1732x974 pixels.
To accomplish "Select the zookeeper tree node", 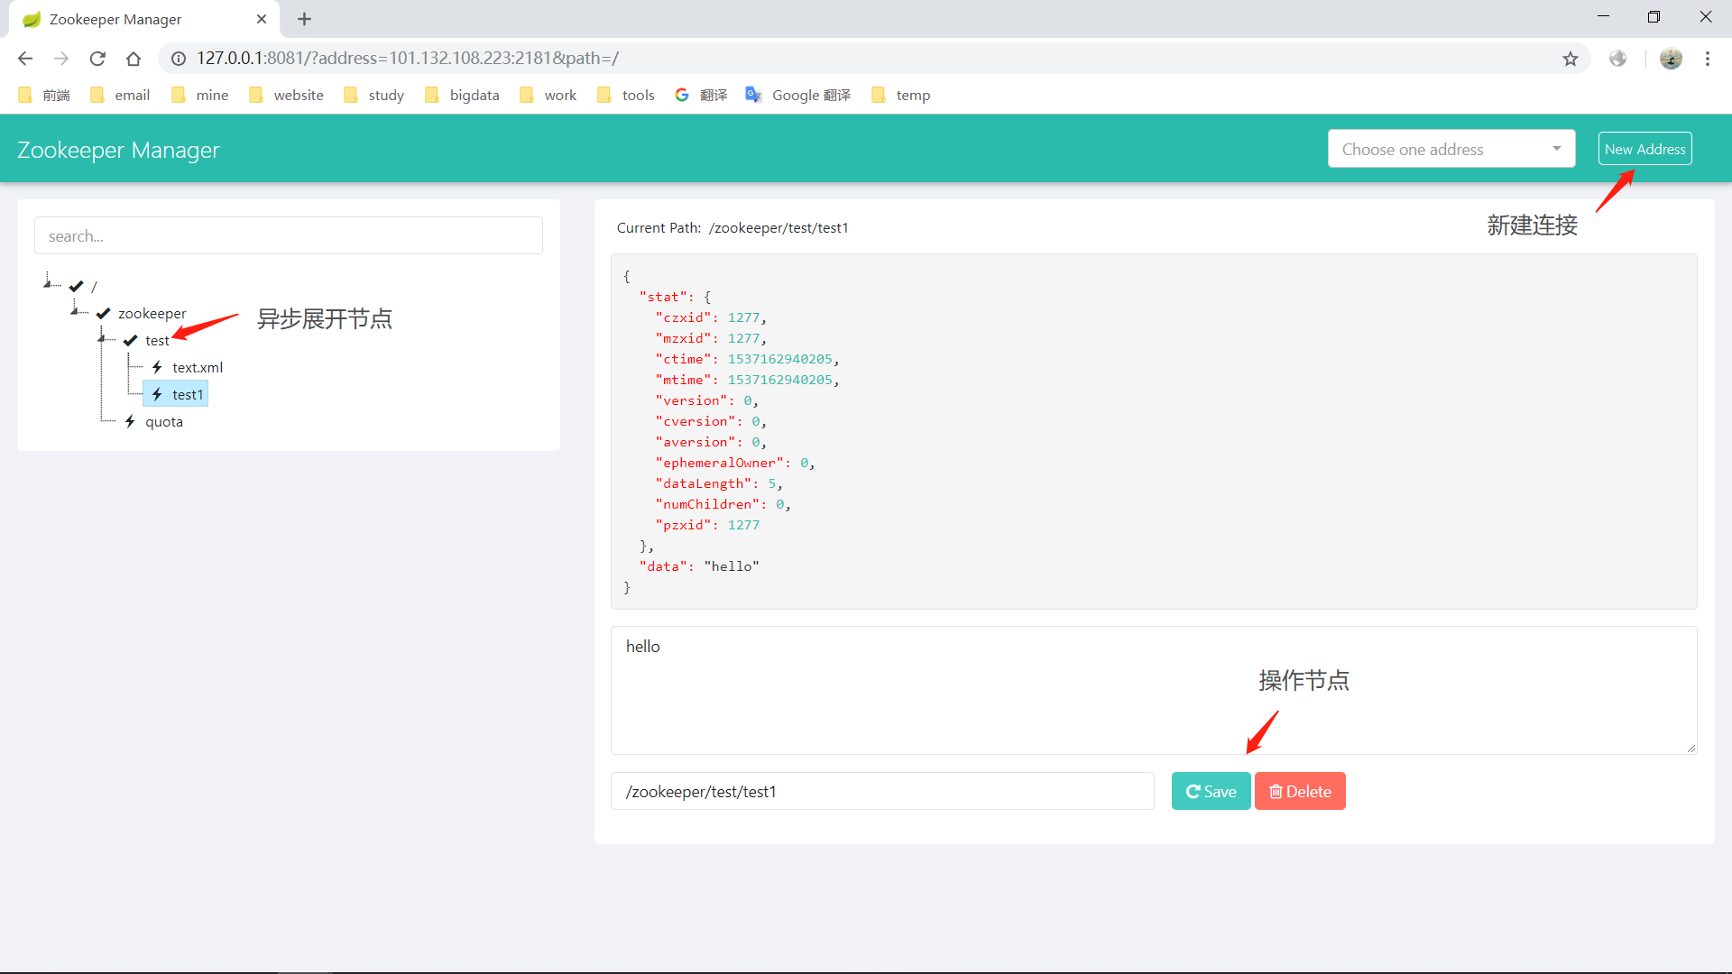I will 152,314.
